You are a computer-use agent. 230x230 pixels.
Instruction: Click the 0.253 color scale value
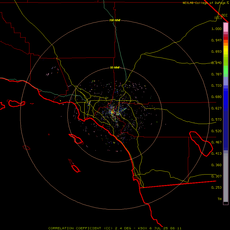click(216, 188)
